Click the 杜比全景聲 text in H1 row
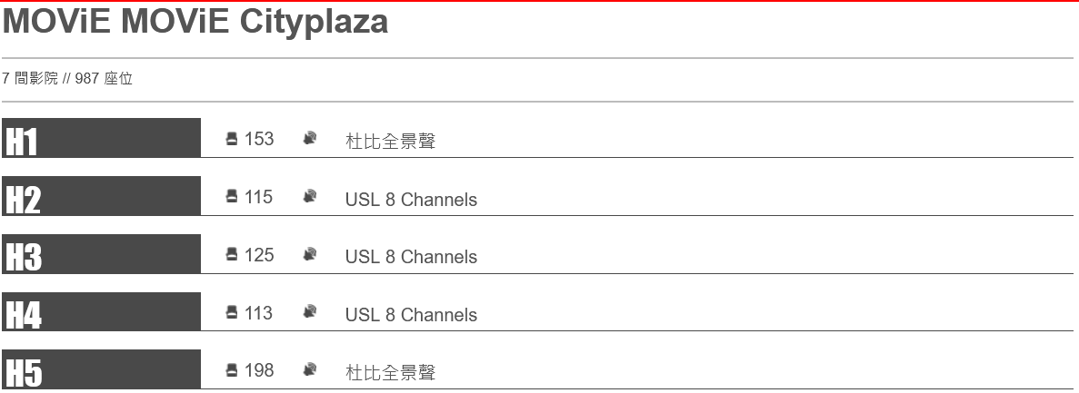This screenshot has width=1079, height=393. (x=390, y=142)
